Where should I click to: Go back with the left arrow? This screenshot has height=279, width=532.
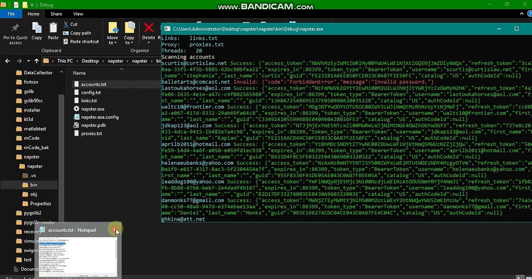[8, 61]
